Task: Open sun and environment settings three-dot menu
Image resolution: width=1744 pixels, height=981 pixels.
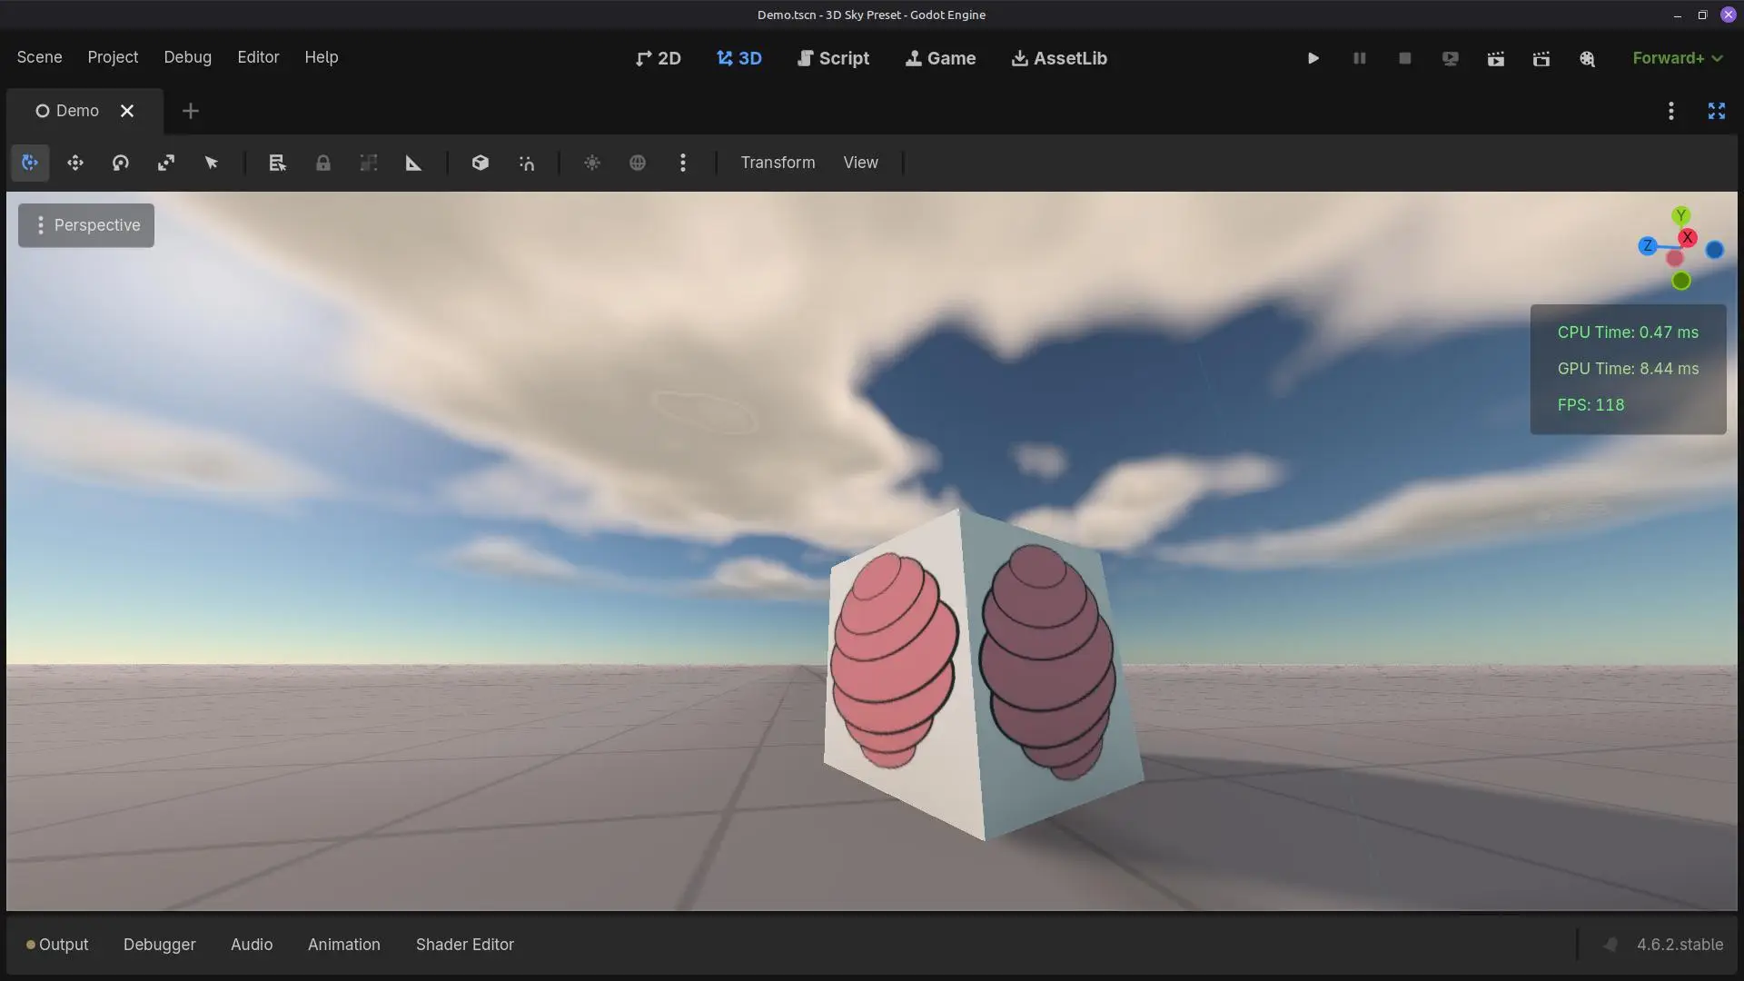Action: (683, 163)
